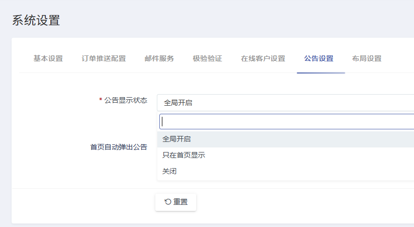Switch to the 基本设置 tab
414x227 pixels.
point(48,58)
